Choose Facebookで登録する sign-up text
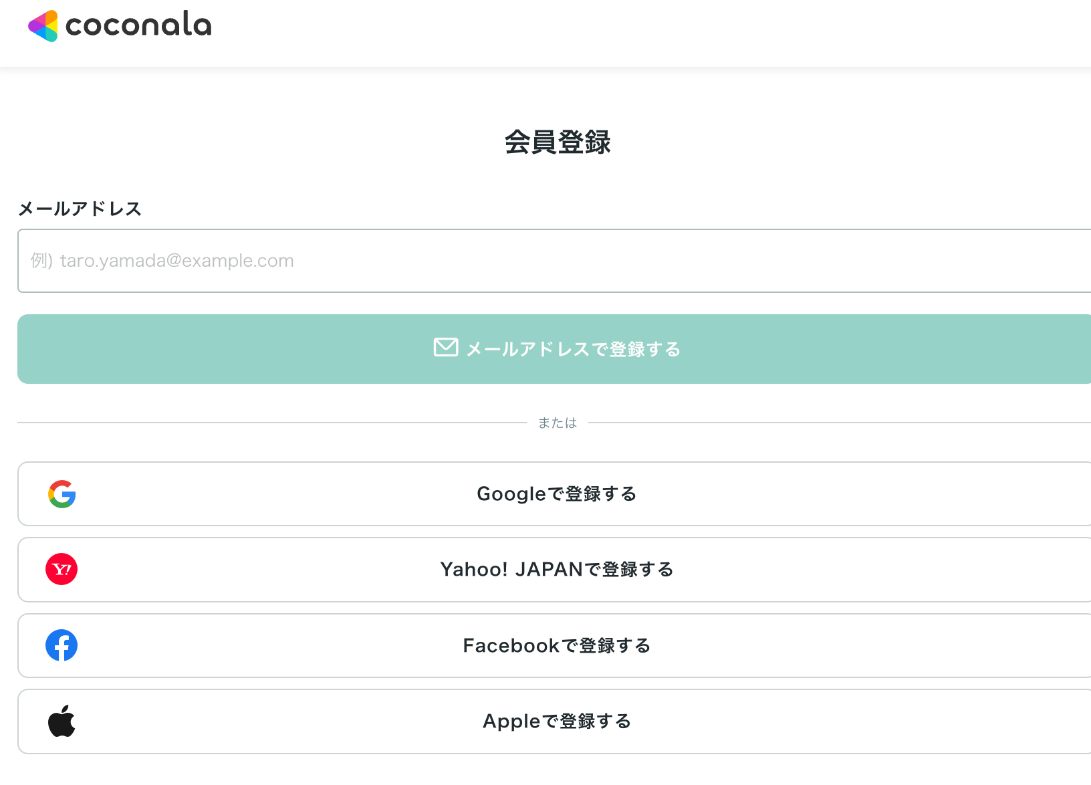This screenshot has height=785, width=1091. [556, 646]
